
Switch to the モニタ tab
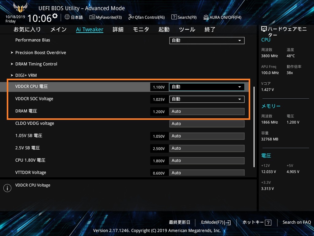pos(141,29)
